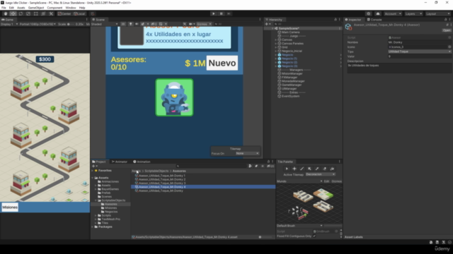The image size is (453, 254).
Task: Open the Icono object picker circle
Action: (x=449, y=47)
